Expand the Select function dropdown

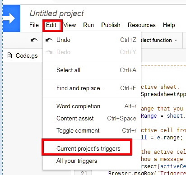click(159, 40)
